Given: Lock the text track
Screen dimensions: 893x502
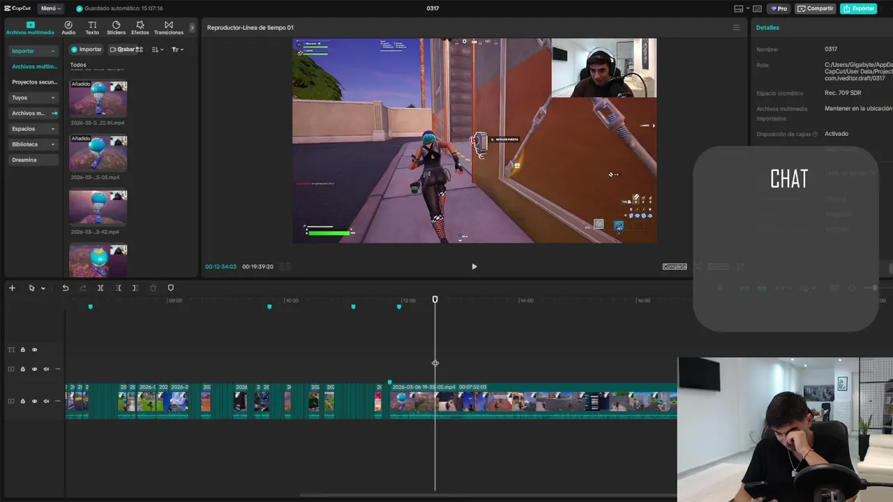Looking at the screenshot, I should [22, 350].
